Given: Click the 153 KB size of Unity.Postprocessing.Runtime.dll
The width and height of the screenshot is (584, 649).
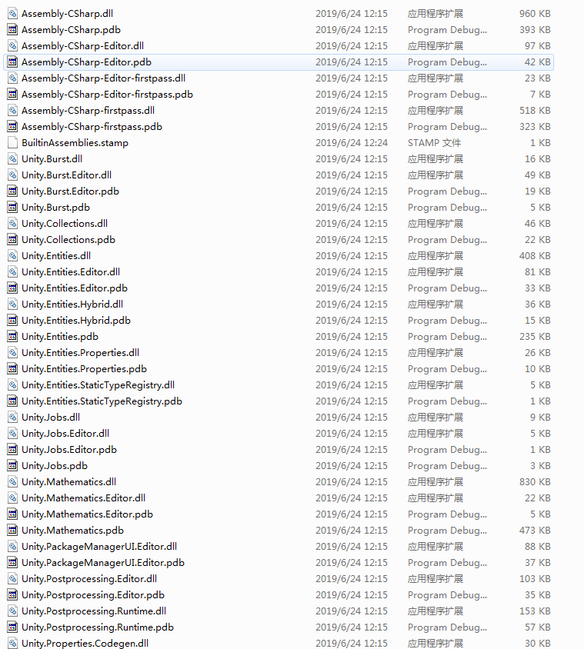Looking at the screenshot, I should pyautogui.click(x=535, y=611).
